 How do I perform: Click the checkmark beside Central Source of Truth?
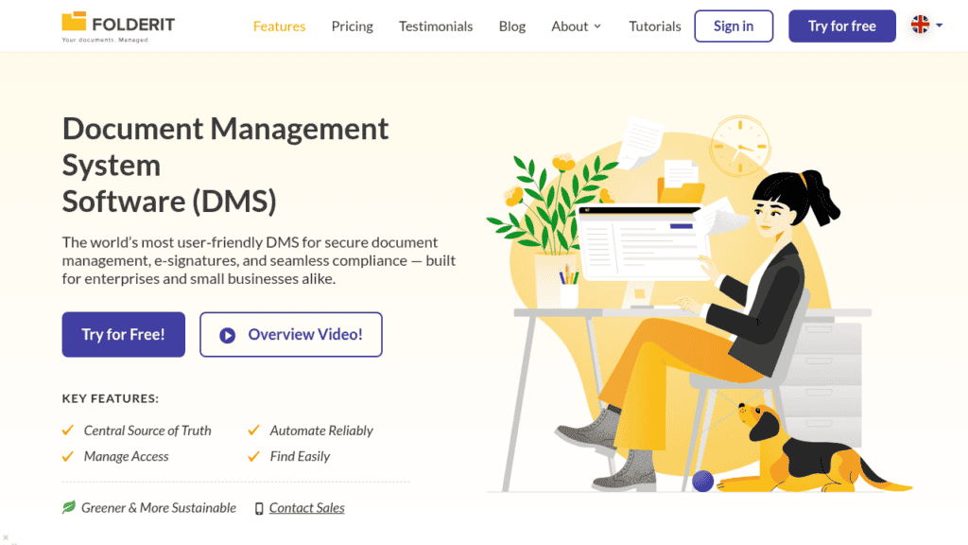(68, 431)
